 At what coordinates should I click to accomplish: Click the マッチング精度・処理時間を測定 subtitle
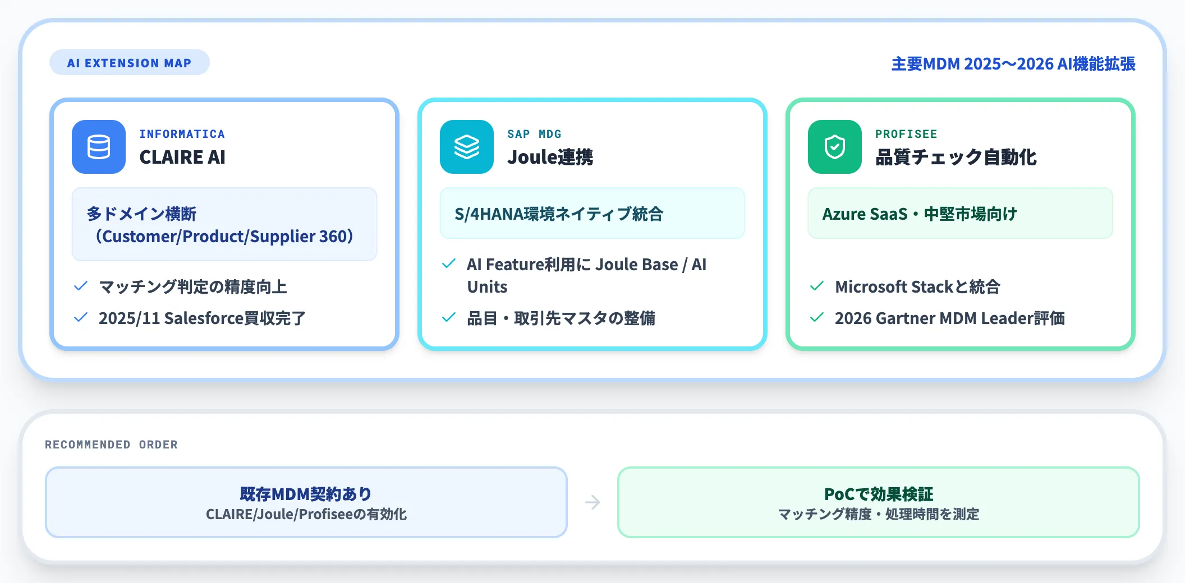tap(879, 514)
